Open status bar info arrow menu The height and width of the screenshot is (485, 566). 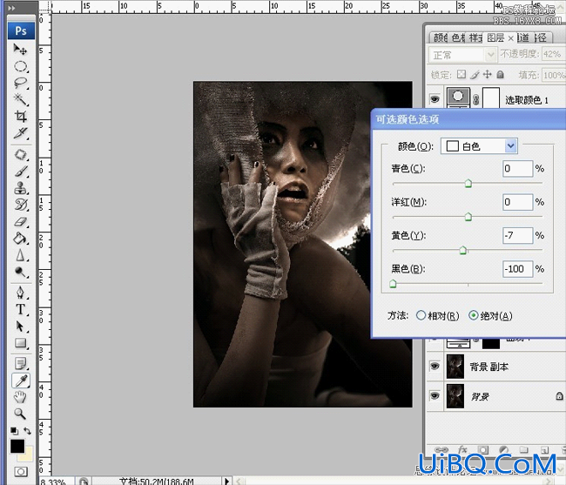pos(226,481)
